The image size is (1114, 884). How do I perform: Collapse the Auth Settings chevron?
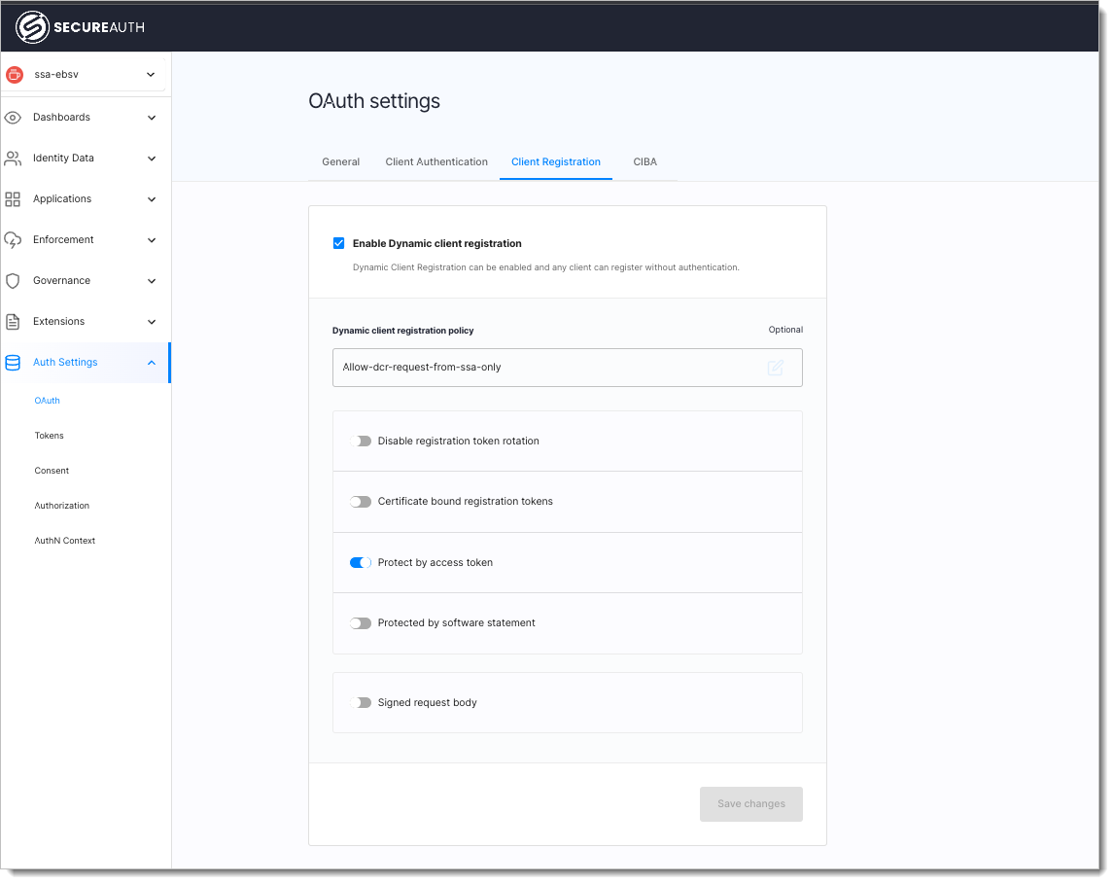152,363
